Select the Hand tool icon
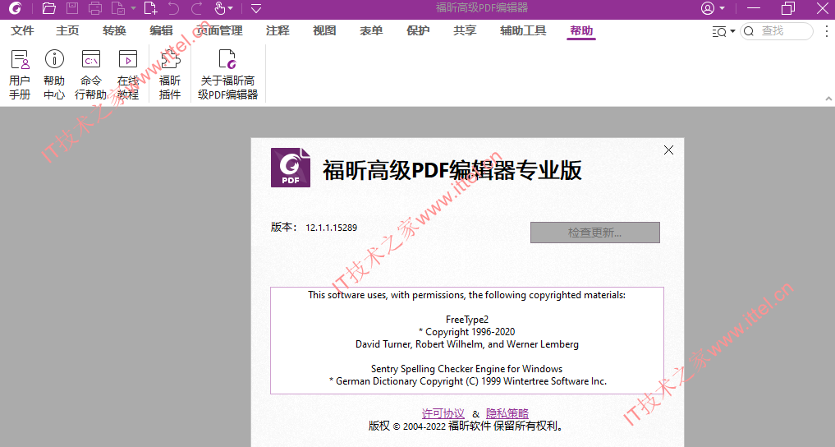Image resolution: width=835 pixels, height=447 pixels. coord(219,8)
